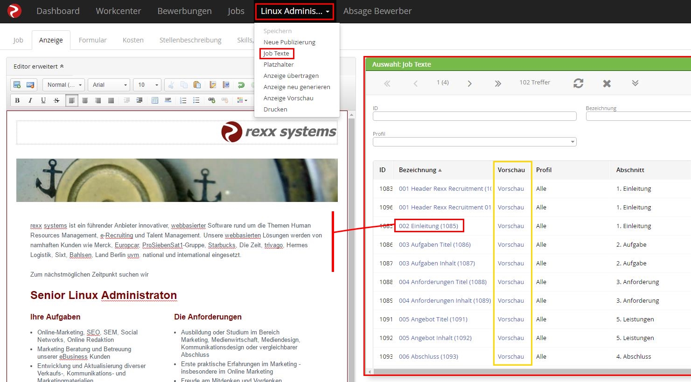
Task: Open '002 Einleitung (1085)' job text
Action: coord(428,226)
